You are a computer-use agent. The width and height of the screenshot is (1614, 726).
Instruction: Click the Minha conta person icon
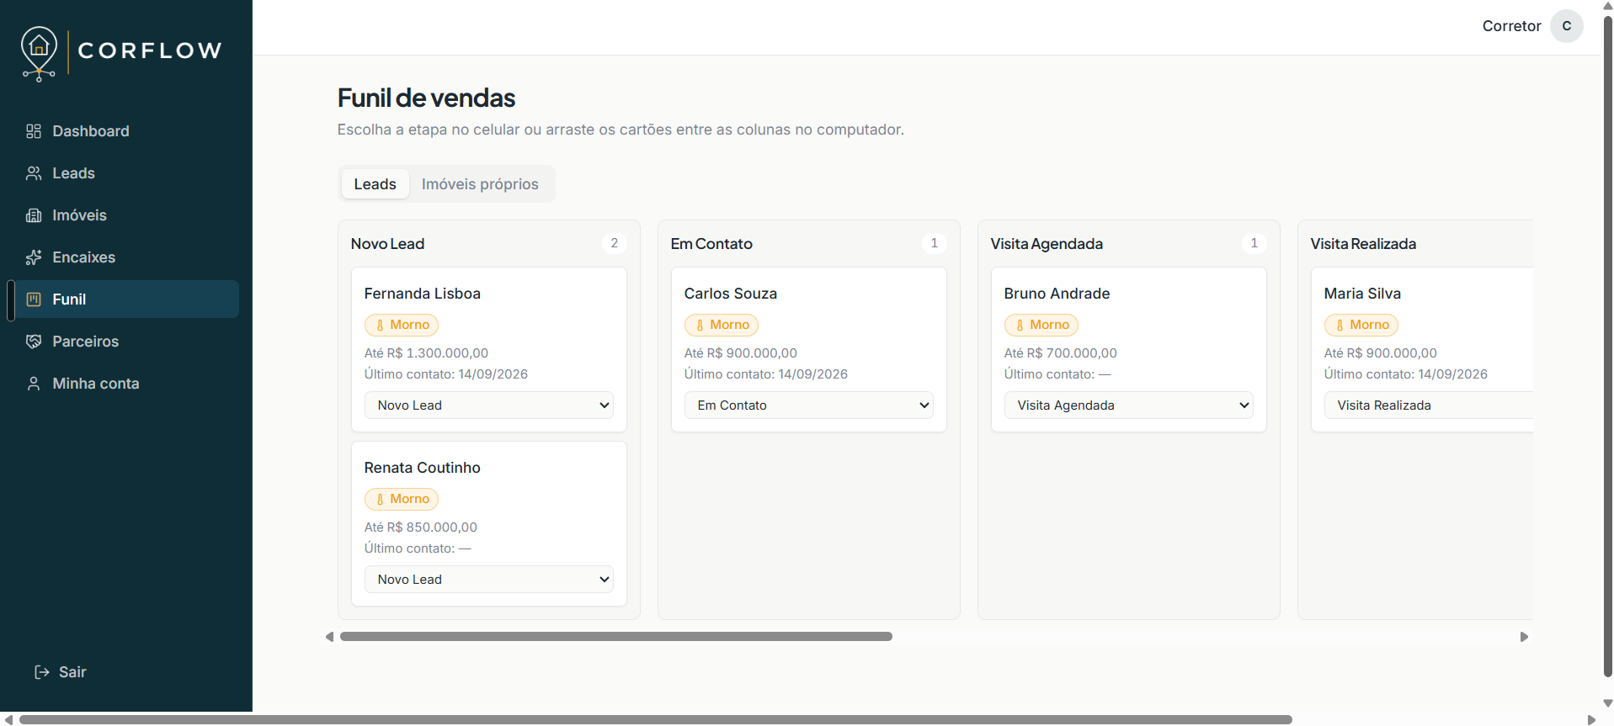(34, 384)
